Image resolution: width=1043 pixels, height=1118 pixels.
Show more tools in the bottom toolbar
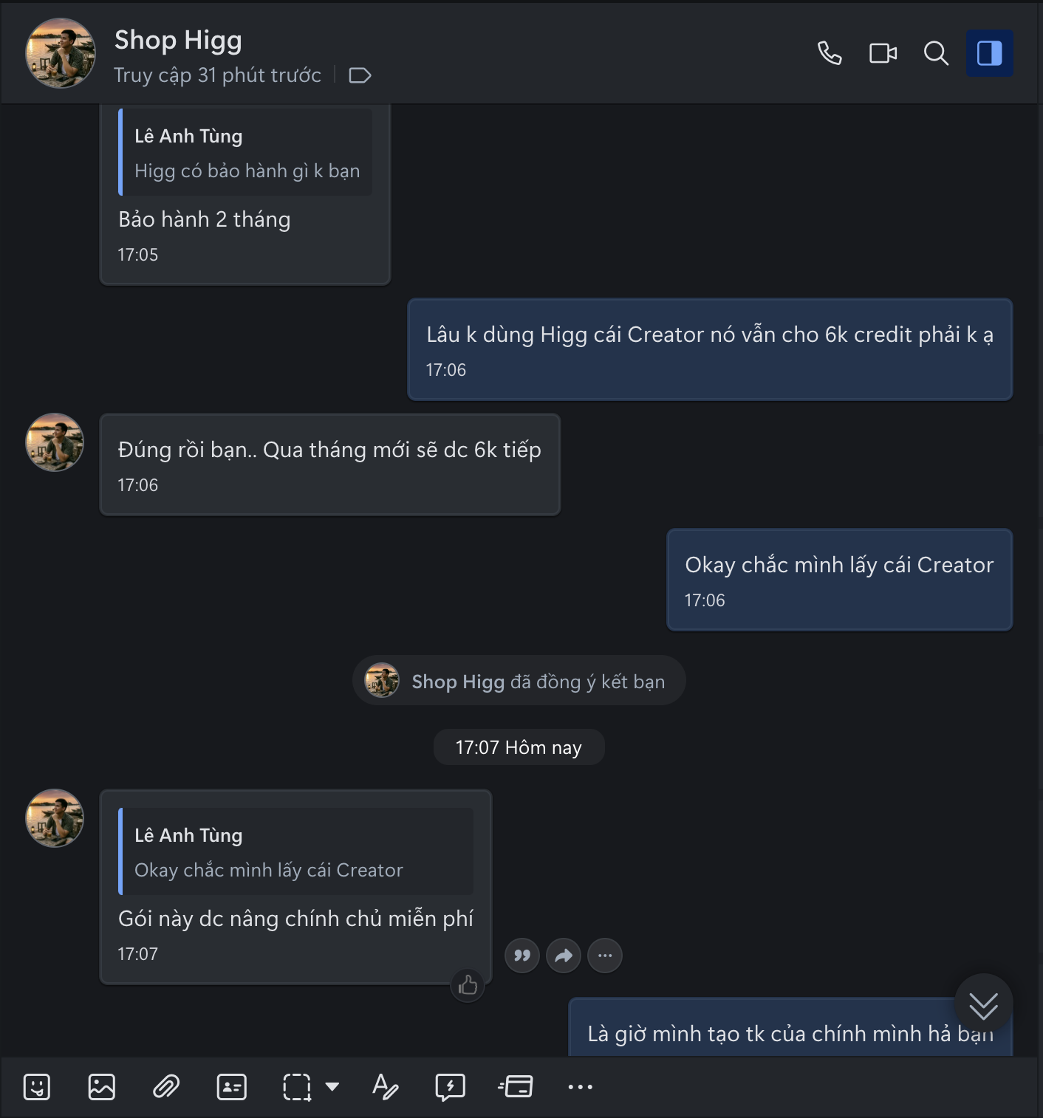[x=580, y=1087]
